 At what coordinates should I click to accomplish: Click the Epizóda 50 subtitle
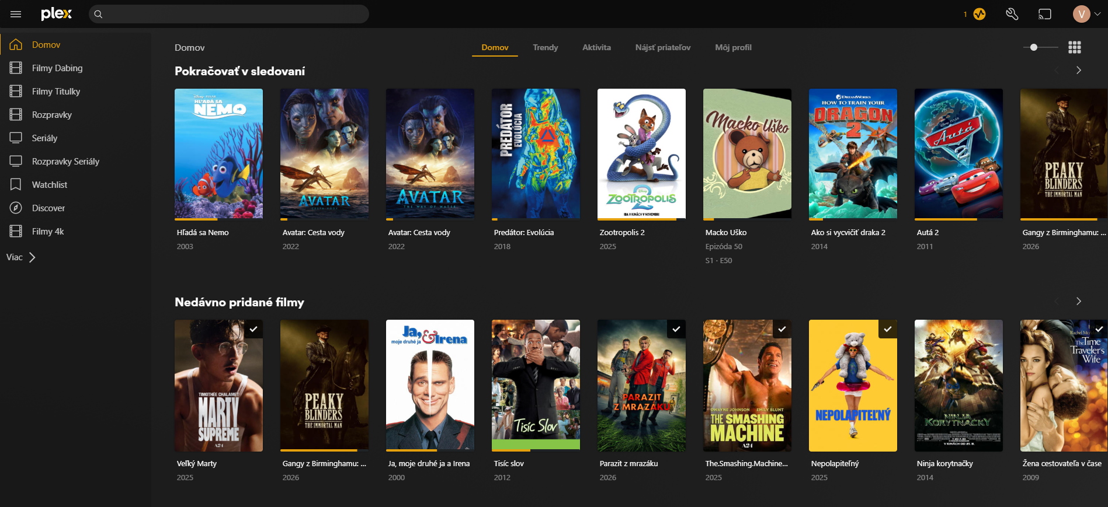724,246
